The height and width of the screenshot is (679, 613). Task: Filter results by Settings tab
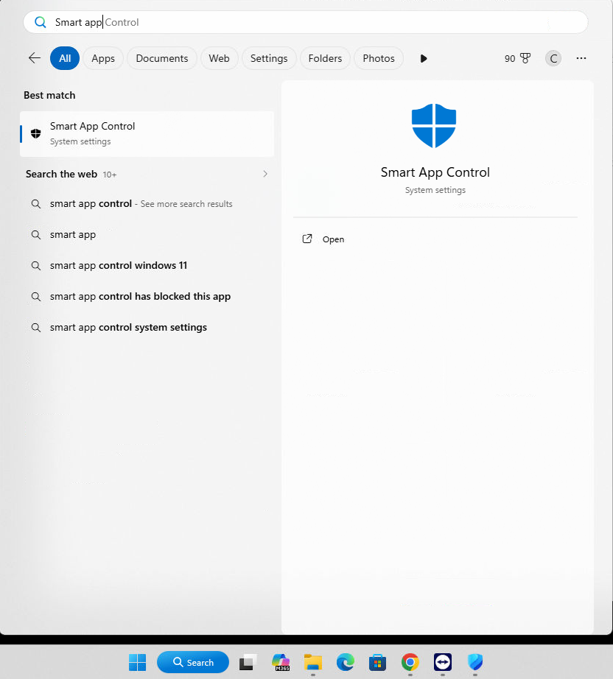pos(269,58)
